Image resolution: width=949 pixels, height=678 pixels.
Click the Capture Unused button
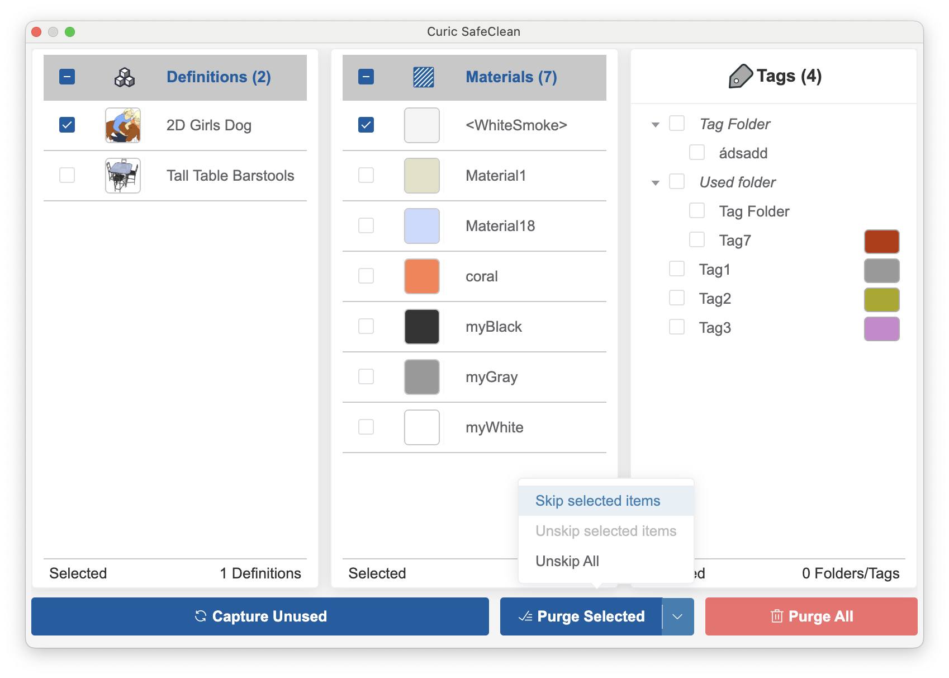pyautogui.click(x=260, y=616)
